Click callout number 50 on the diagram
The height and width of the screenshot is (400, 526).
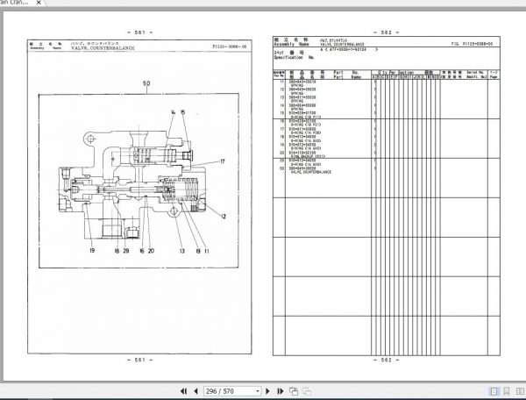(146, 83)
